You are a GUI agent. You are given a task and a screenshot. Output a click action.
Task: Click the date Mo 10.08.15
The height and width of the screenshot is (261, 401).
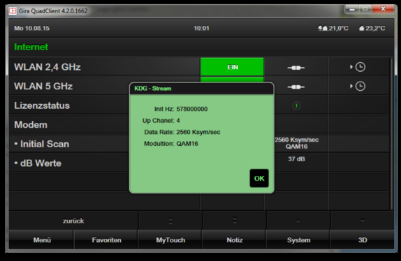point(32,28)
